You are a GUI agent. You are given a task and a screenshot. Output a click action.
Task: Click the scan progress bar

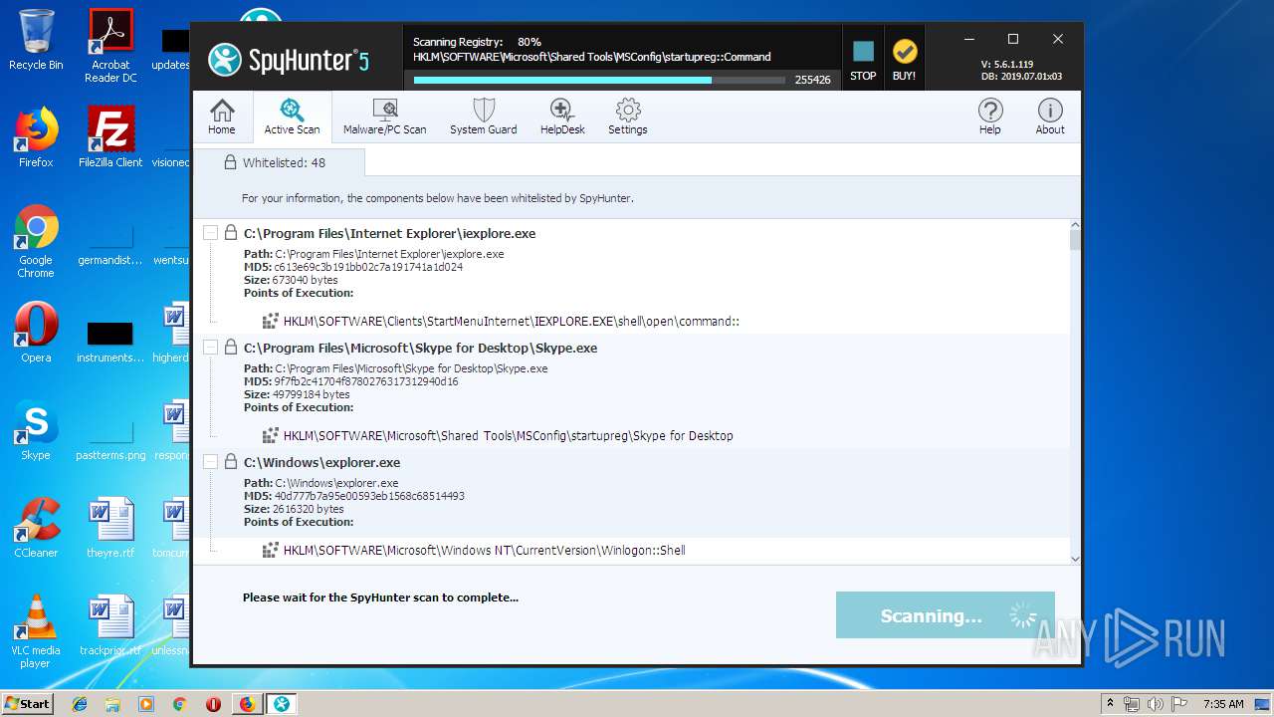(600, 80)
